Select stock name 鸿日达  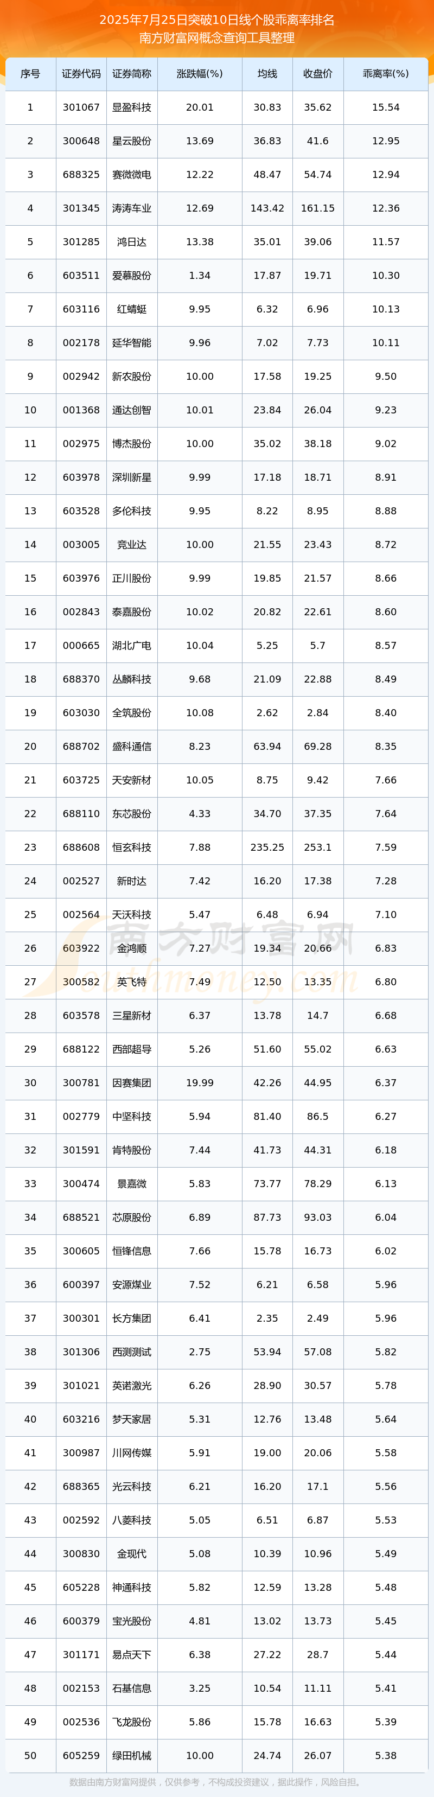point(132,242)
